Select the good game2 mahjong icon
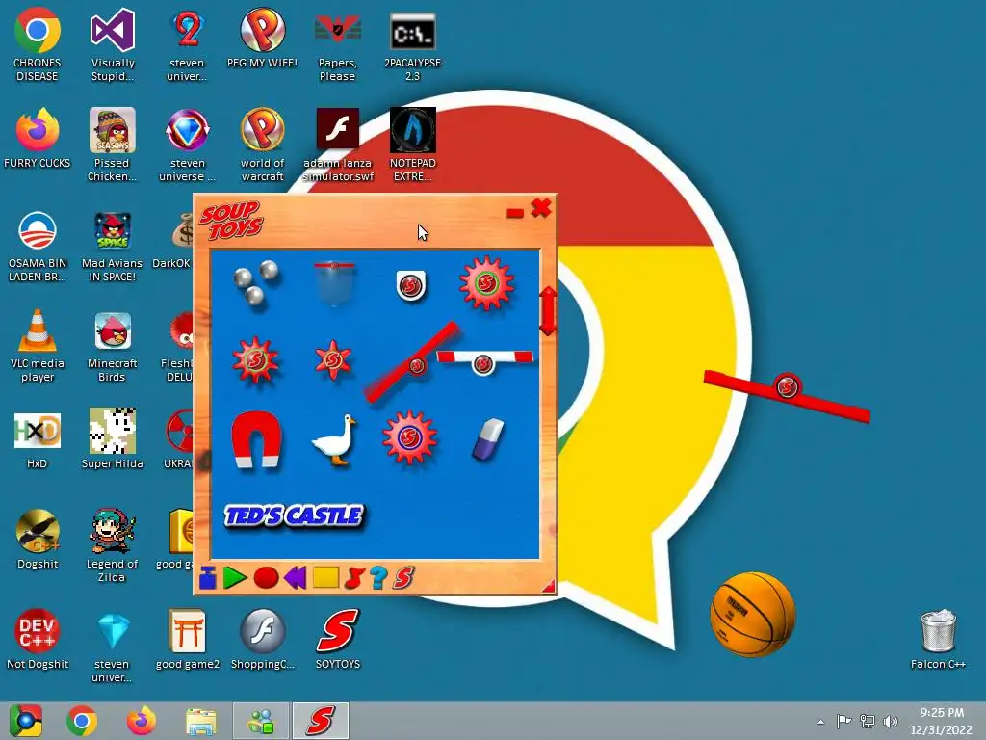 [x=188, y=640]
